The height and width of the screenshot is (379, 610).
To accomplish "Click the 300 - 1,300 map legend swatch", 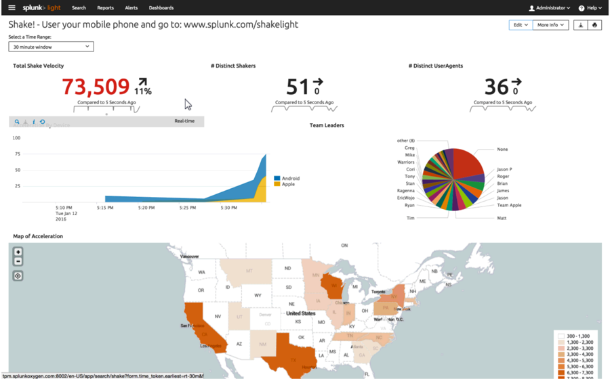I will [561, 336].
